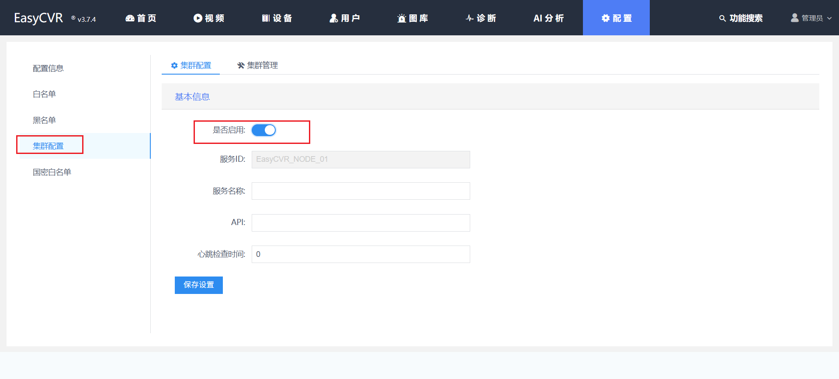Open 配置信息 in the sidebar
Screen dimensions: 839x379
coord(48,68)
